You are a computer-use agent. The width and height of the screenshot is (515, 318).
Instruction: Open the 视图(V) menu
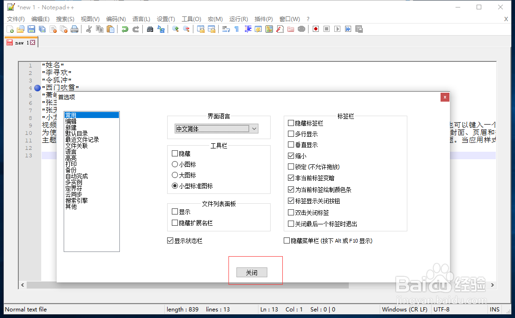[x=90, y=19]
